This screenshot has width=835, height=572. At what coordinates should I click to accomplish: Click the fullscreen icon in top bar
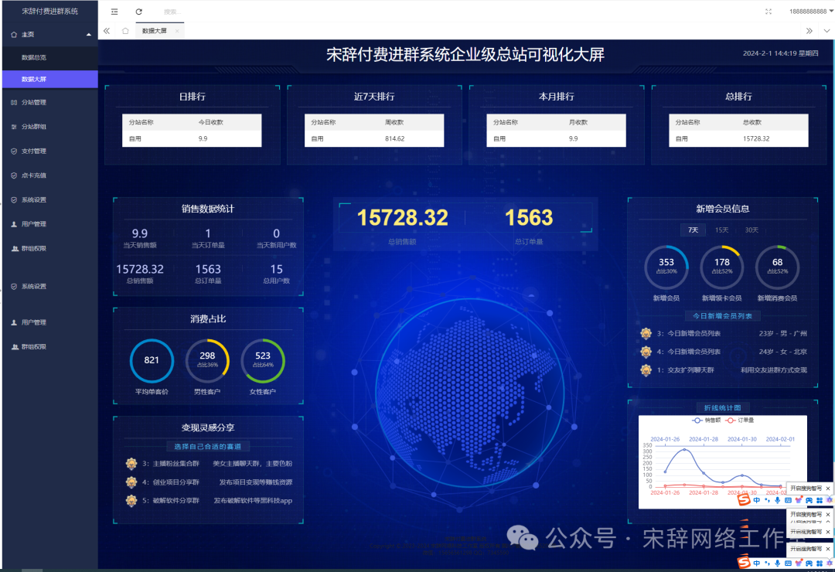768,11
